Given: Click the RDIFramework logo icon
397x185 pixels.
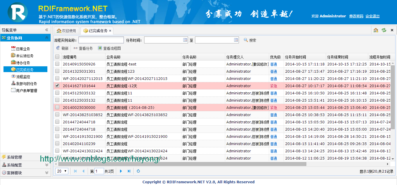Looking at the screenshot, I should (17, 12).
